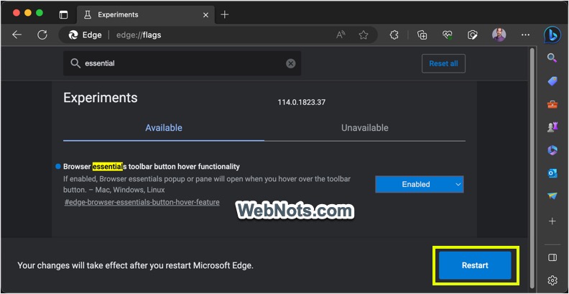Clear the flags search field

tap(291, 63)
